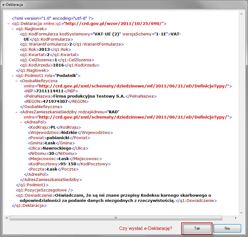Click the KodUrzedu value 1016
This screenshot has width=248, height=237.
click(x=58, y=65)
